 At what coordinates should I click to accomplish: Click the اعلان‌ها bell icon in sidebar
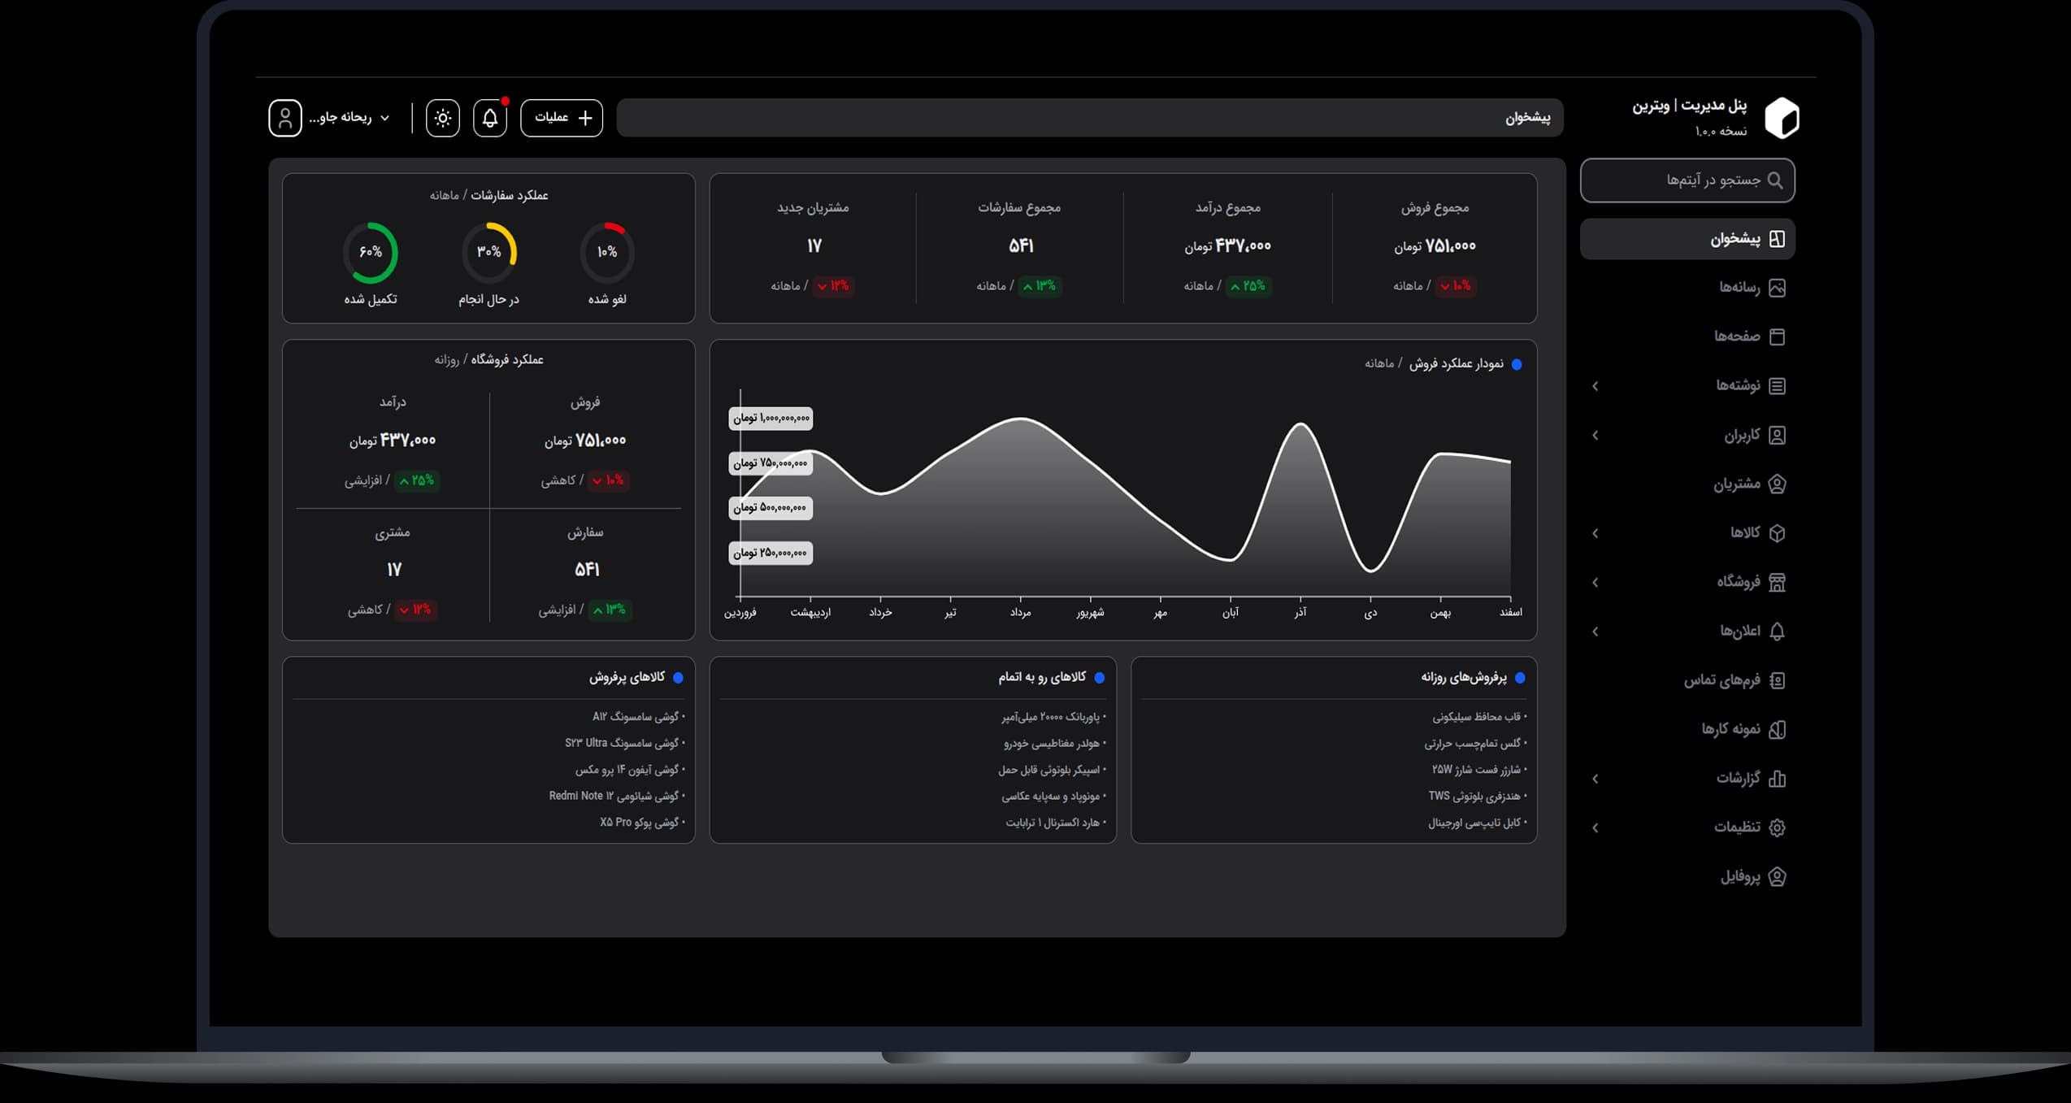(x=1778, y=632)
